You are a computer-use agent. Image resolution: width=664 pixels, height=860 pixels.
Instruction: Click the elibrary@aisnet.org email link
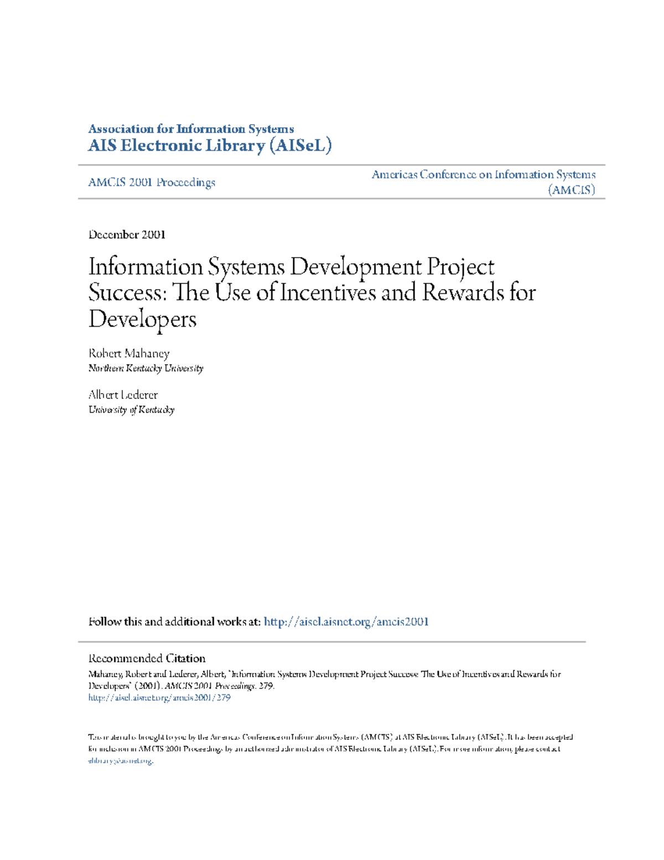[x=121, y=761]
